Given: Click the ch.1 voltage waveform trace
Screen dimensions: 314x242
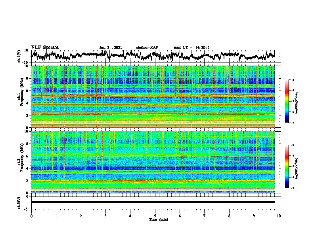Looking at the screenshot, I should pos(153,55).
